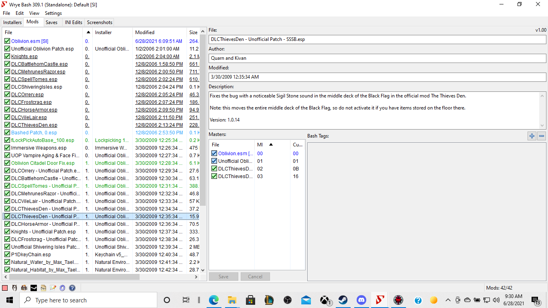Open Microsoft Edge from the taskbar
548x308 pixels.
click(x=213, y=300)
